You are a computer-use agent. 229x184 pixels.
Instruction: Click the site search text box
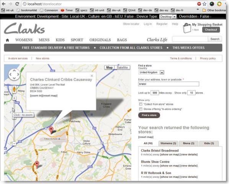click(x=190, y=39)
